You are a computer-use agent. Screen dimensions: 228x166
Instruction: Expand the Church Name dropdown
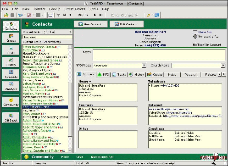223,66
